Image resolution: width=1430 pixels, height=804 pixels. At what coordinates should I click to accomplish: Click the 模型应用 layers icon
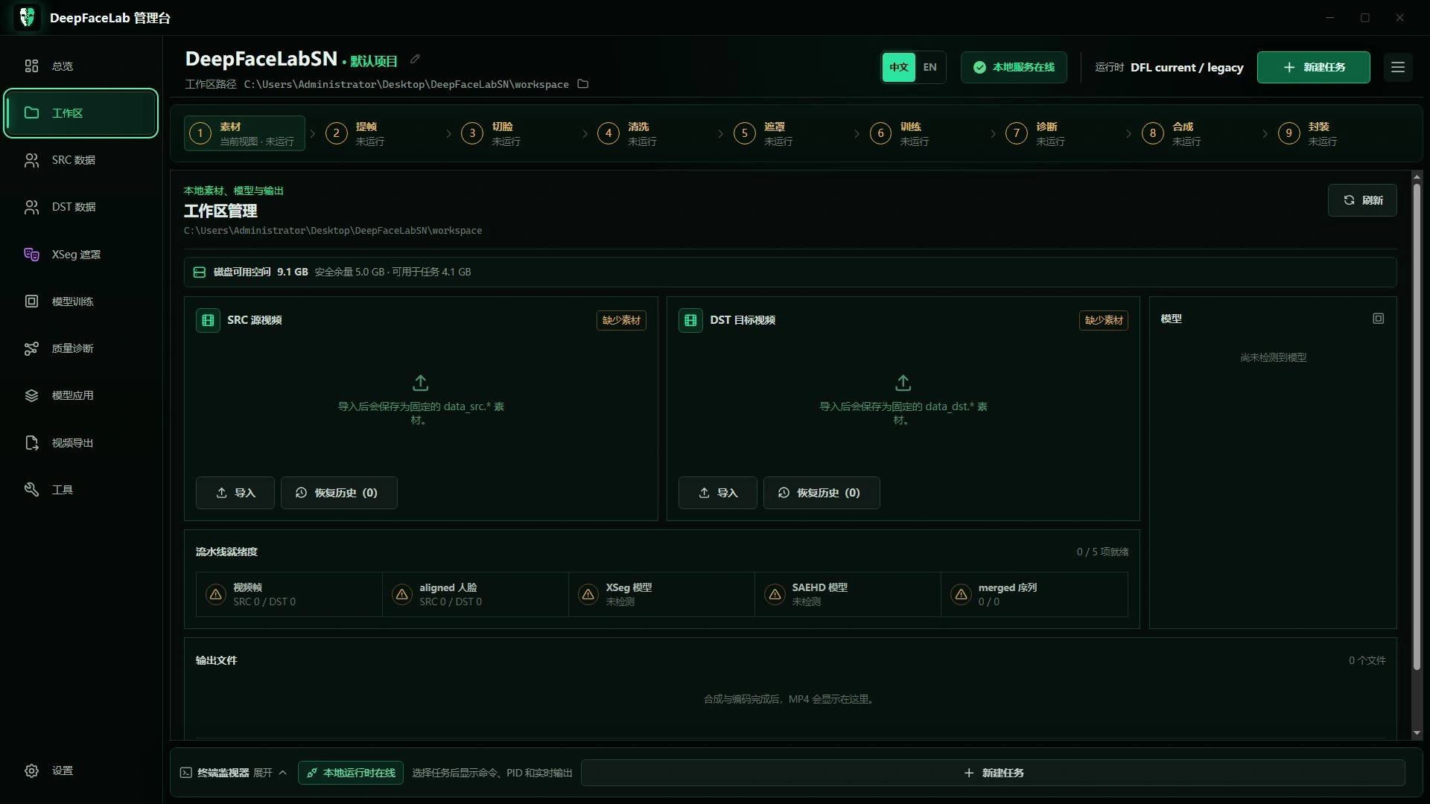(x=31, y=395)
